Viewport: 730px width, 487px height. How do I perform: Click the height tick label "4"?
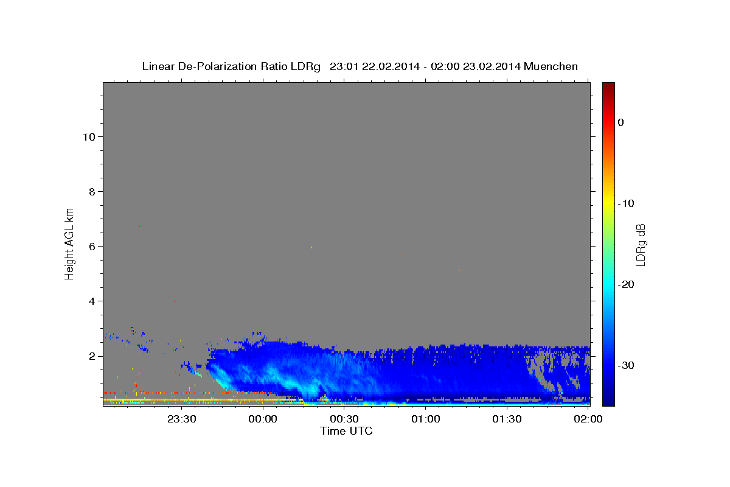(91, 301)
